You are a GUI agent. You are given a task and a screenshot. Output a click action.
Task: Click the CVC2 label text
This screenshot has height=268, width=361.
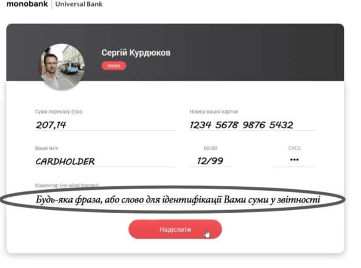[x=294, y=148]
